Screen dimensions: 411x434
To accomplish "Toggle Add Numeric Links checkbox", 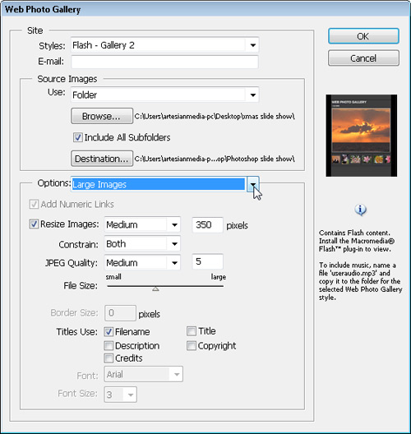I will (34, 205).
